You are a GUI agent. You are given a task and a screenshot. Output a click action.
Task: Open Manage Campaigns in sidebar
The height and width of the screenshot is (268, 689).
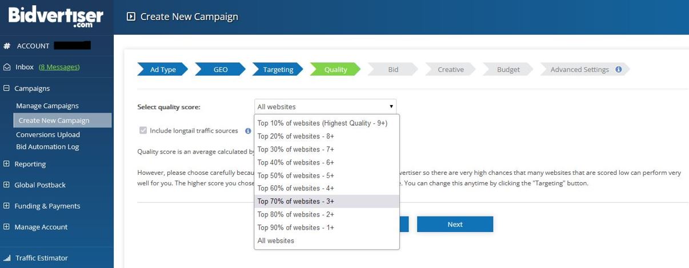(x=47, y=106)
